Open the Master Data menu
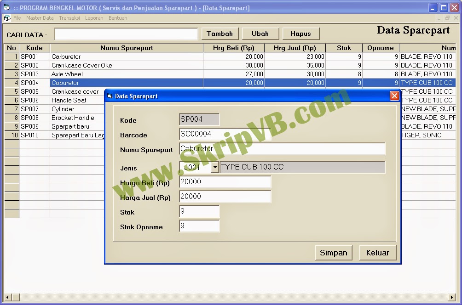 point(40,18)
